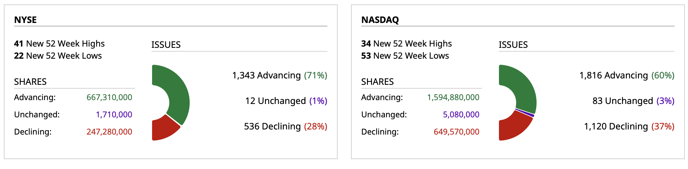The image size is (688, 169).
Task: Open NASDAQ's 53 New 52 Week Lows
Action: 405,56
